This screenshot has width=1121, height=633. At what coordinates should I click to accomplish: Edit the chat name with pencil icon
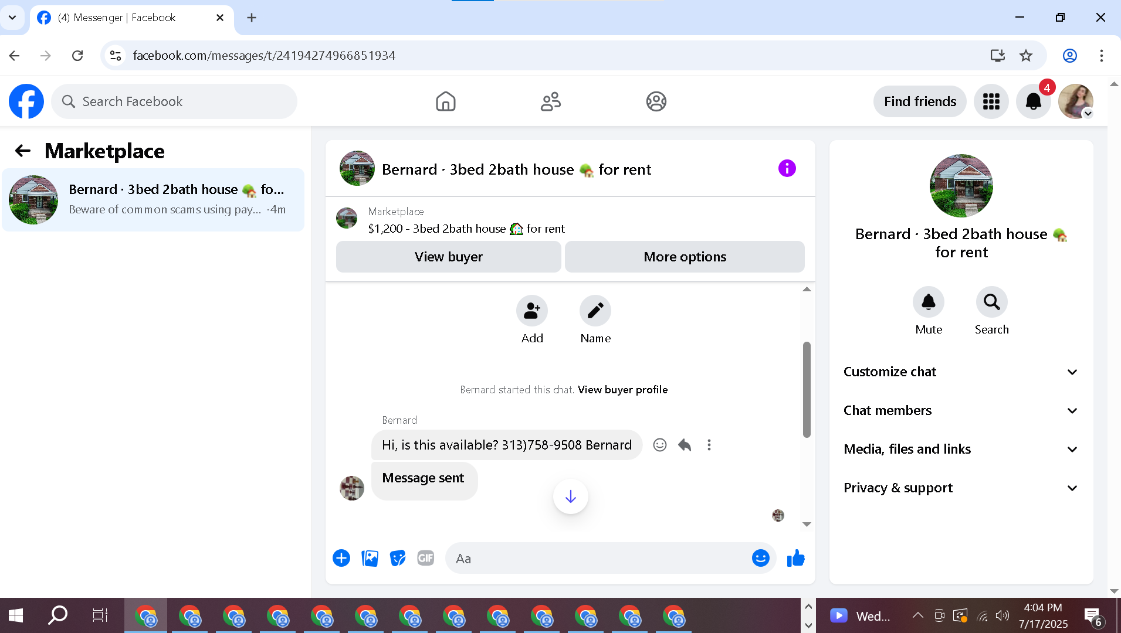(595, 311)
